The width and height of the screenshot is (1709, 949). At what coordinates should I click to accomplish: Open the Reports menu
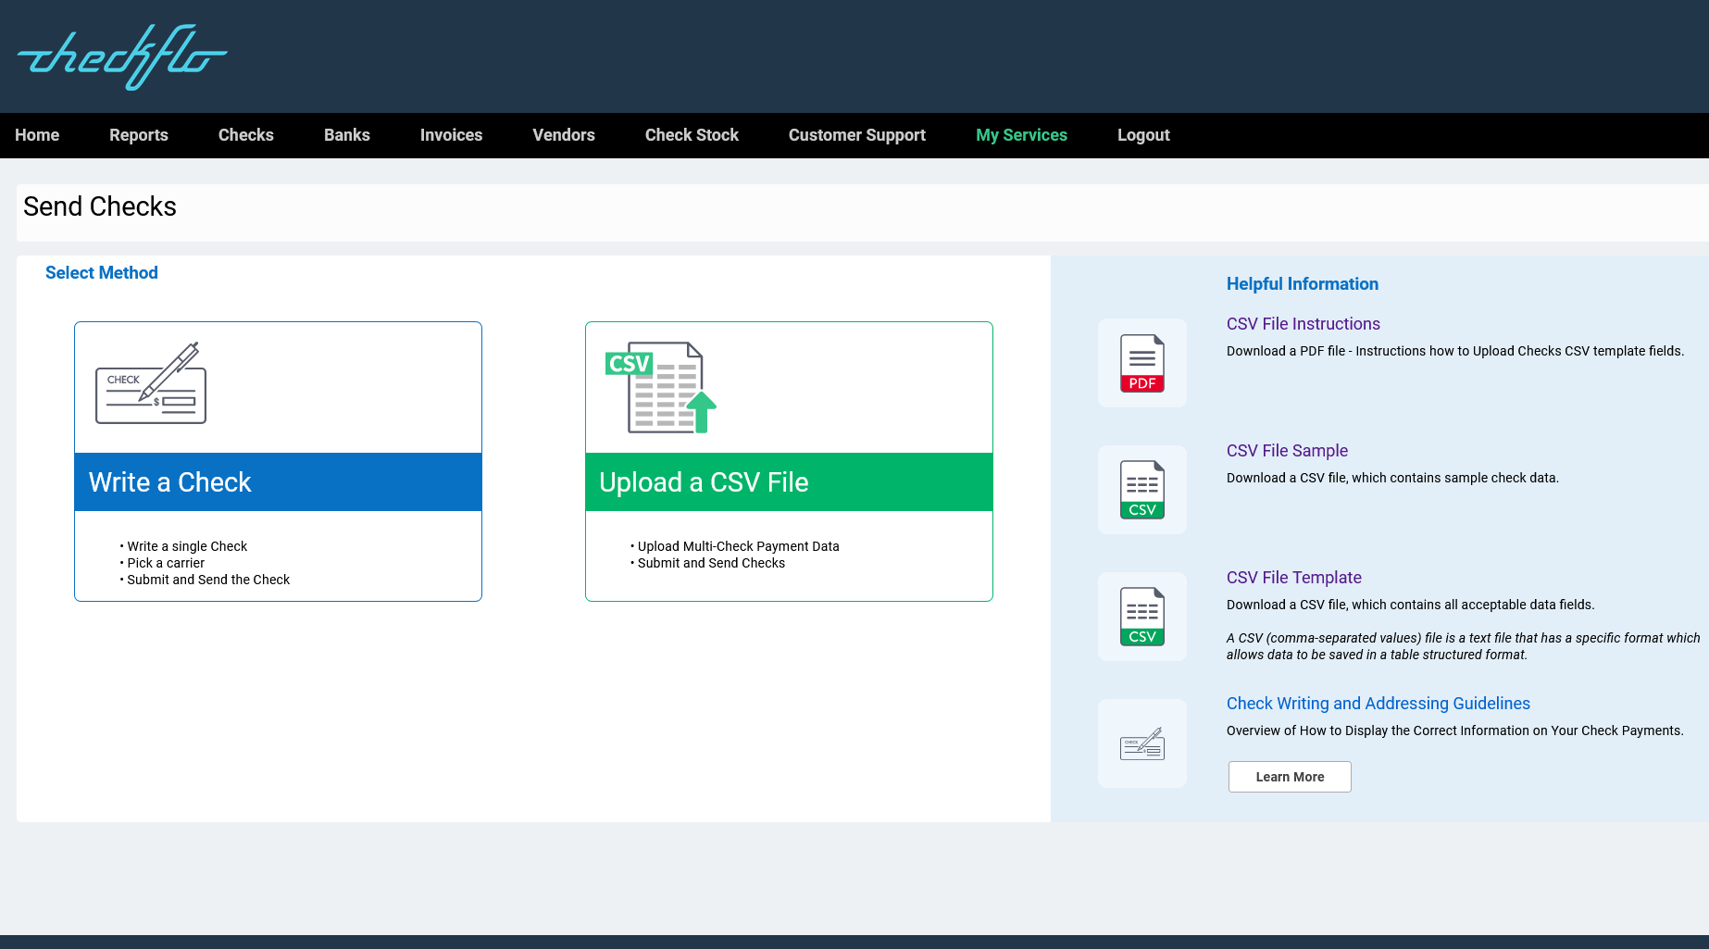click(x=139, y=135)
